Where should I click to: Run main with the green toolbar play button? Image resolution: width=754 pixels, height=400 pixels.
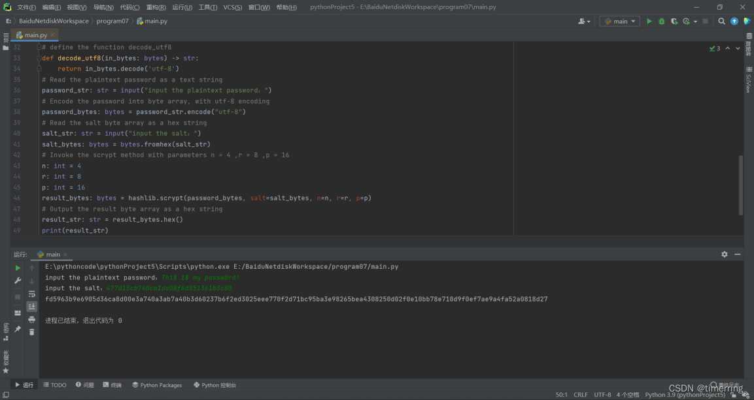pos(649,21)
